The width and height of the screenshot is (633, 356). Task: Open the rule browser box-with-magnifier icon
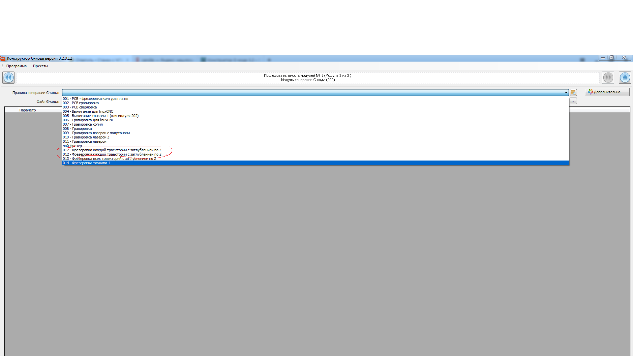point(573,93)
